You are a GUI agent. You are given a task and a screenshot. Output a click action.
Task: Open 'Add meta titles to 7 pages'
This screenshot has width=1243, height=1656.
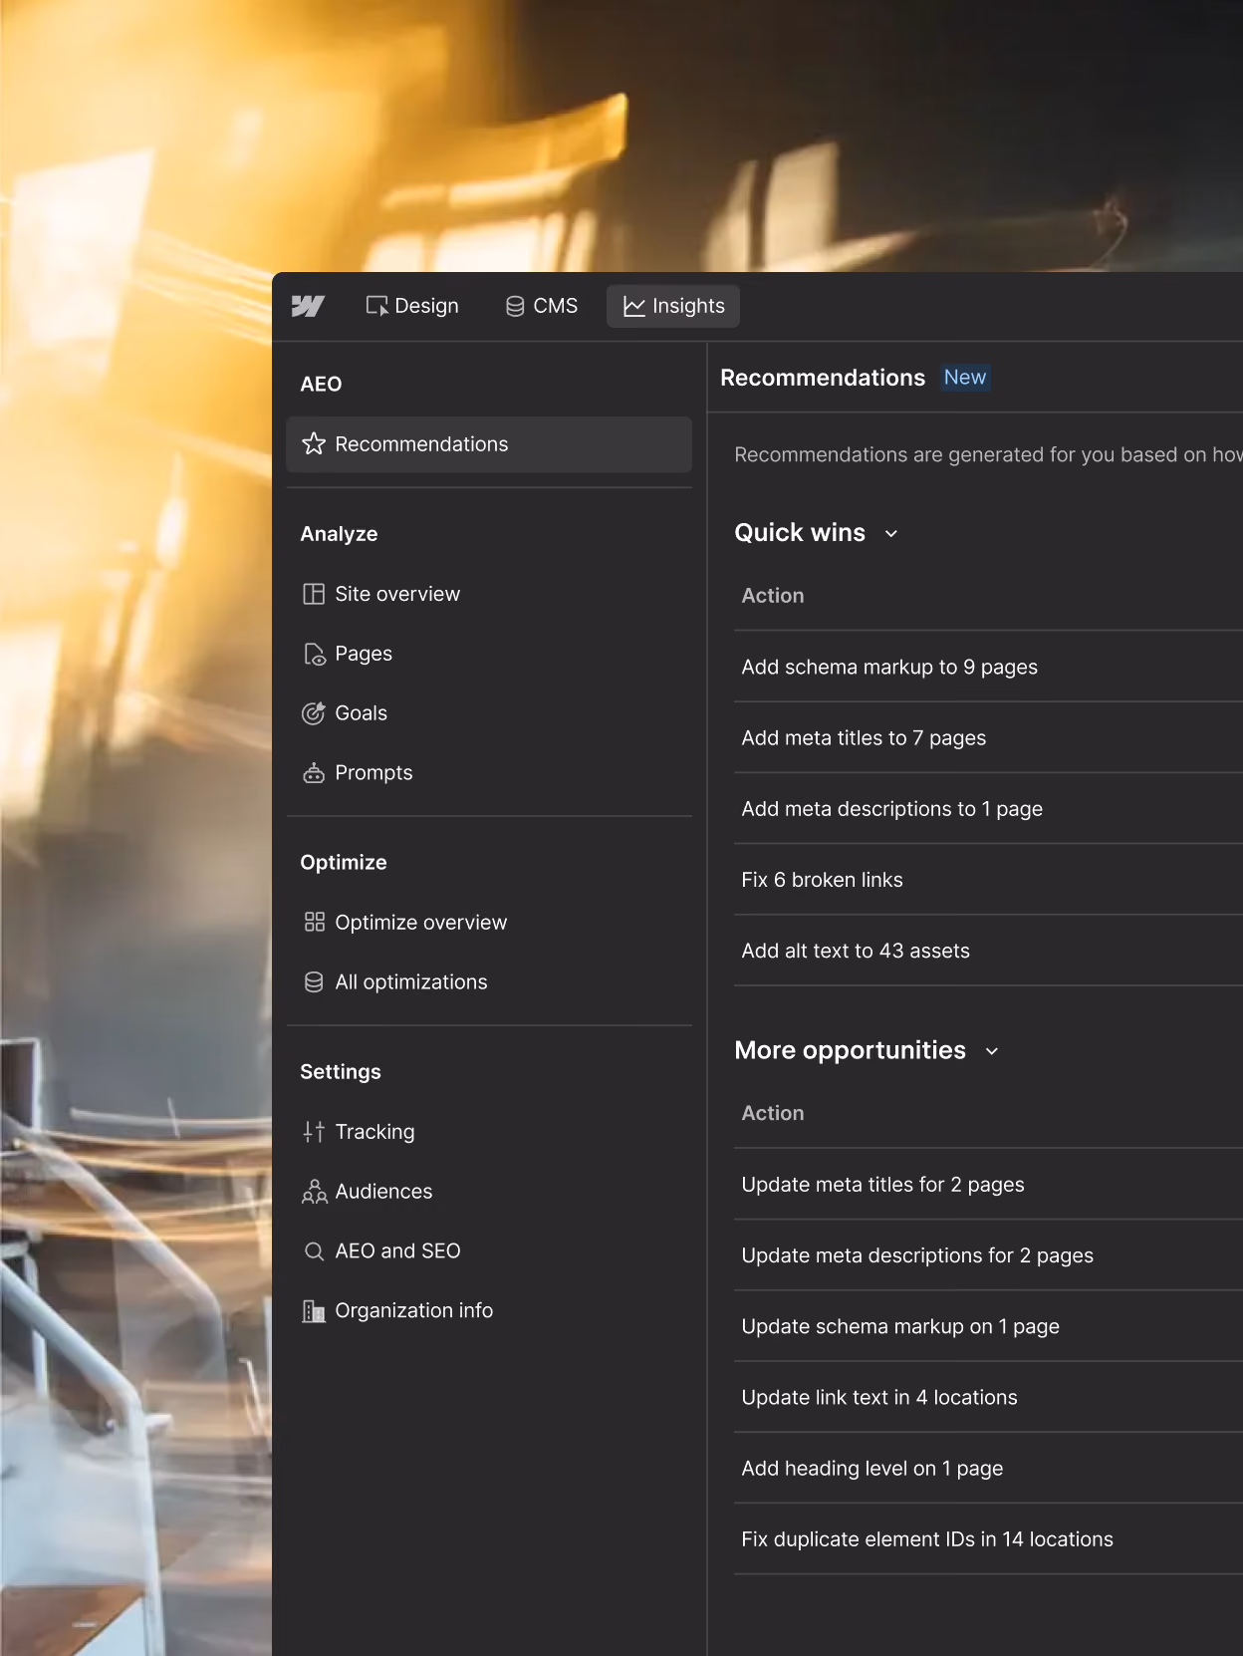988,737
